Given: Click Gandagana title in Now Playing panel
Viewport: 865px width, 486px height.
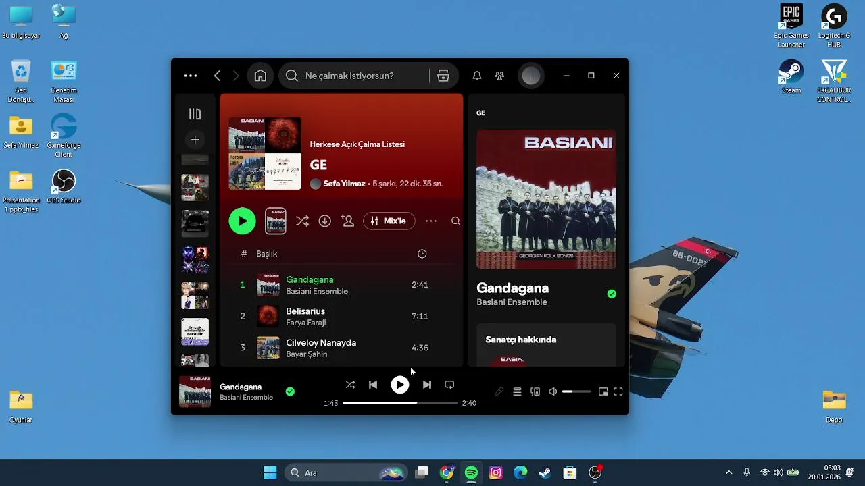Looking at the screenshot, I should 513,288.
